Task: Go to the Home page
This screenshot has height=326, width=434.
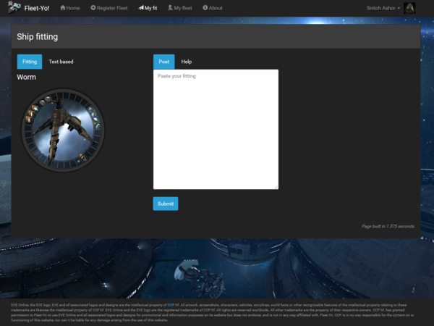Action: [70, 8]
